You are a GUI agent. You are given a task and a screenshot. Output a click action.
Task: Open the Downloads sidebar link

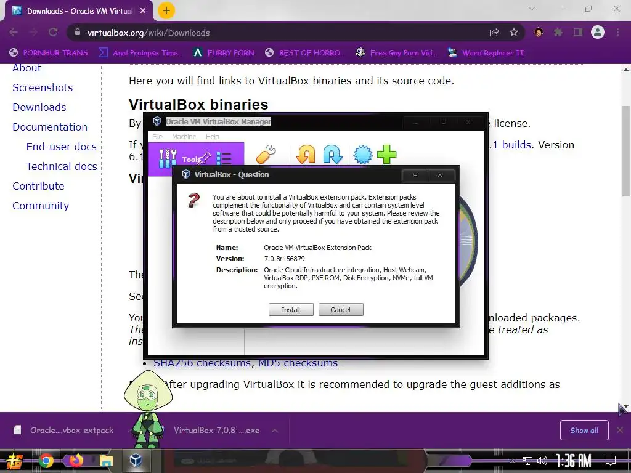pos(39,107)
